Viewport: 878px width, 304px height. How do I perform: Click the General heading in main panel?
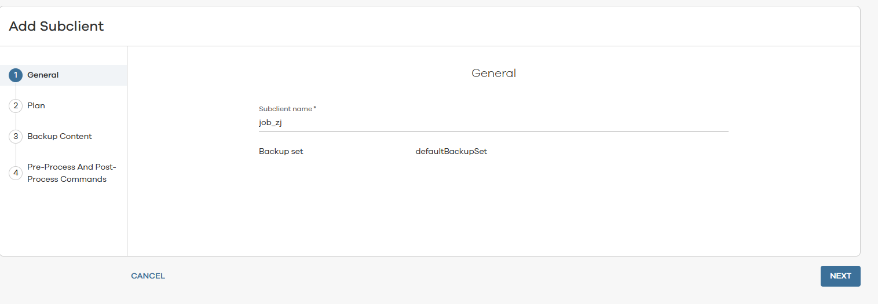(x=493, y=74)
